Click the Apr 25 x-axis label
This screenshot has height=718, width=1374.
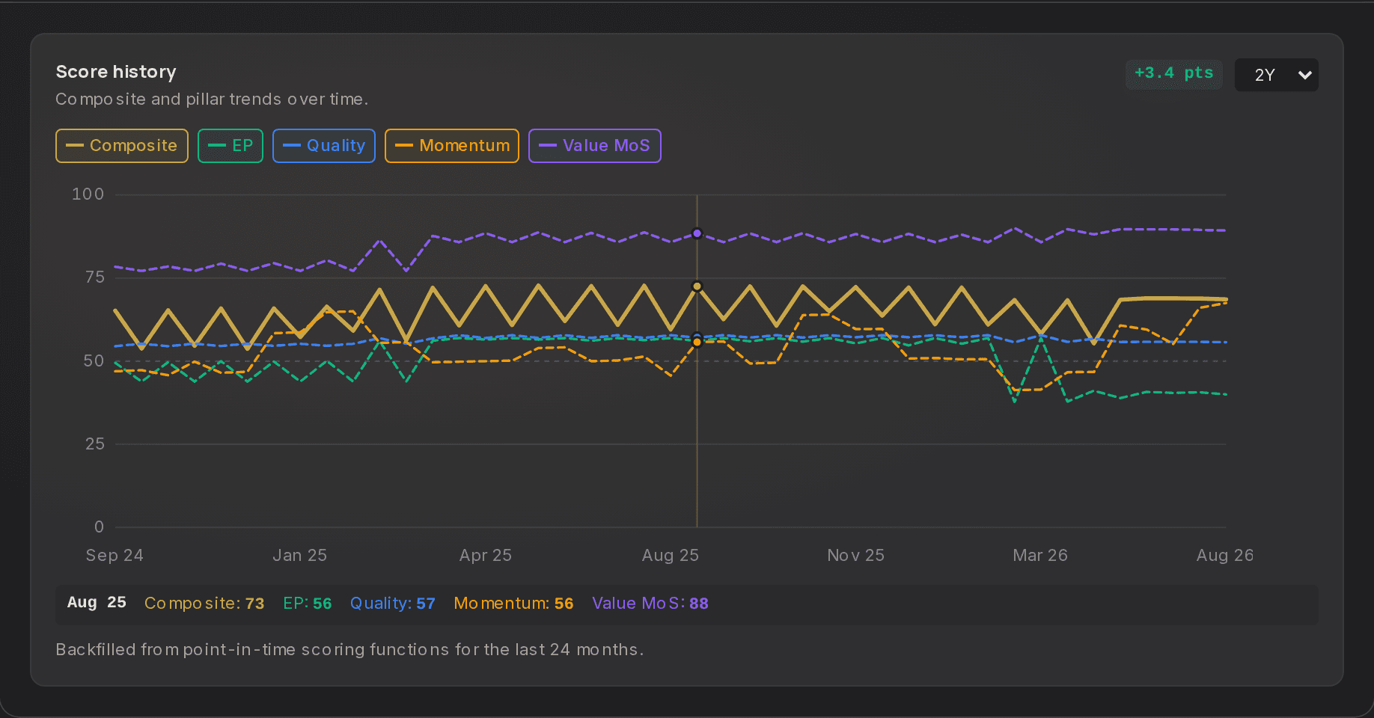(x=486, y=555)
